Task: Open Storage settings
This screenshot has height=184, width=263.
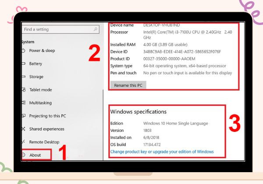Action: pyautogui.click(x=36, y=77)
